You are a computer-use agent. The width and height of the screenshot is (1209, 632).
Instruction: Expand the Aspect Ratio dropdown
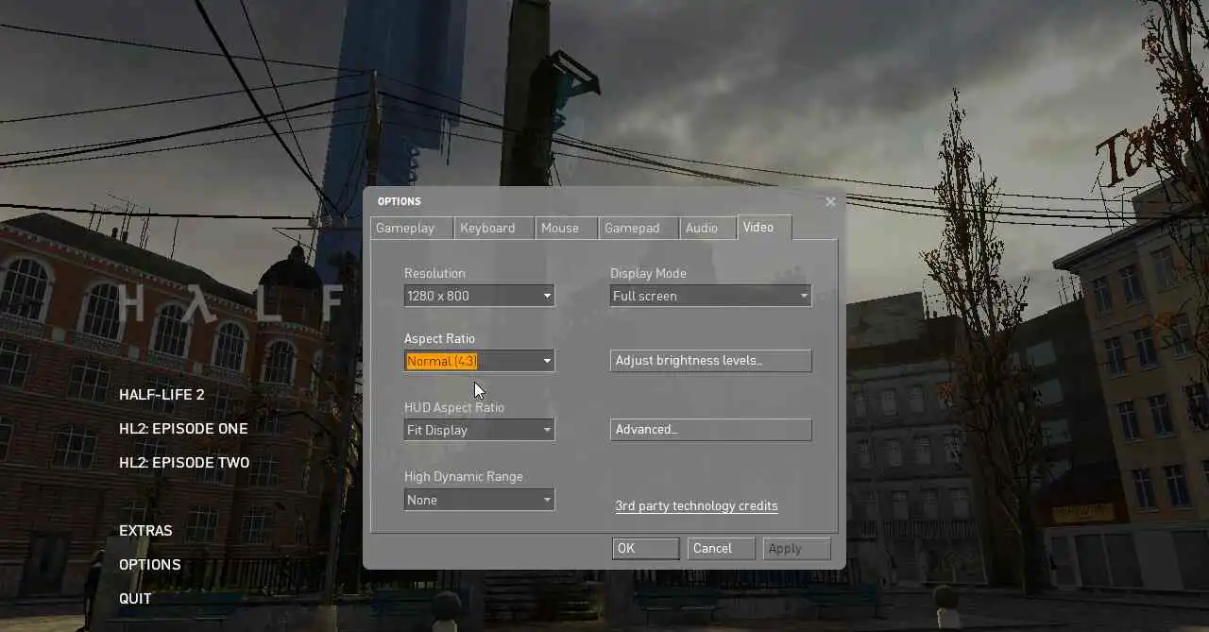click(479, 361)
